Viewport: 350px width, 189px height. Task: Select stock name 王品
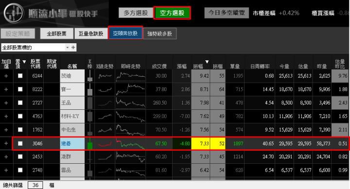pos(72,103)
